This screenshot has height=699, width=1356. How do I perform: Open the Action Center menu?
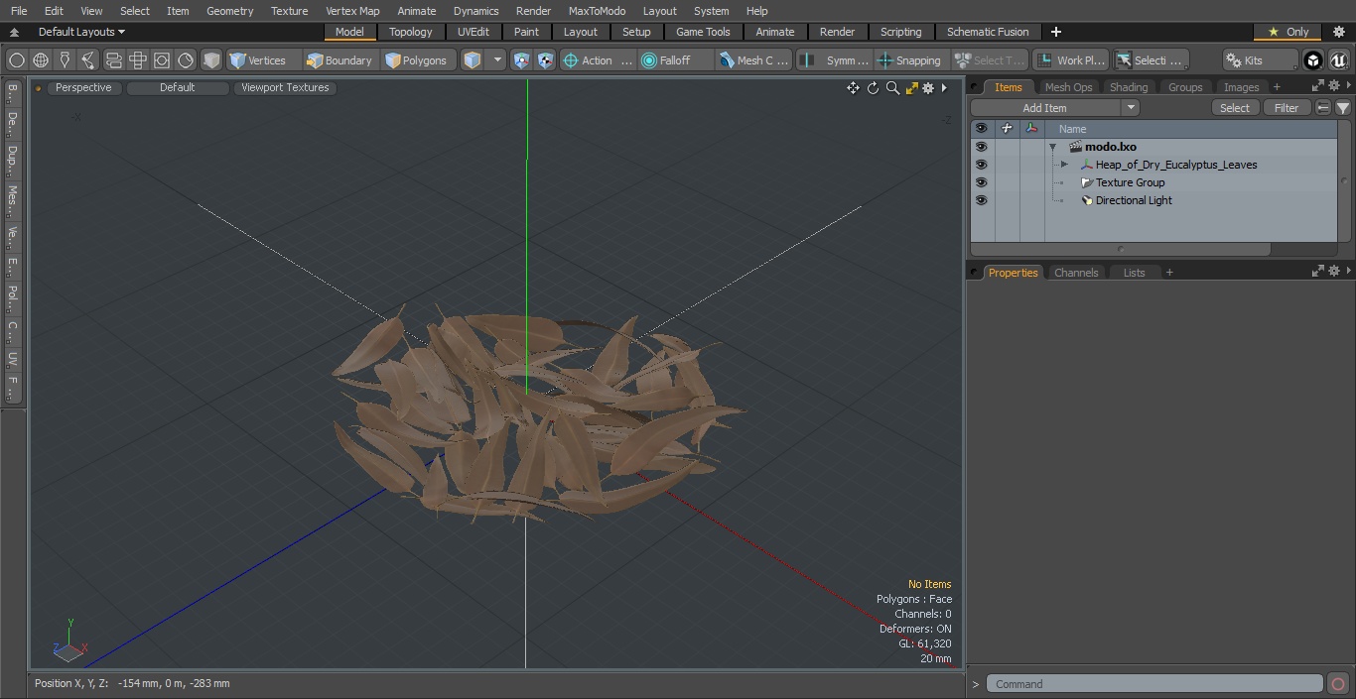point(598,60)
